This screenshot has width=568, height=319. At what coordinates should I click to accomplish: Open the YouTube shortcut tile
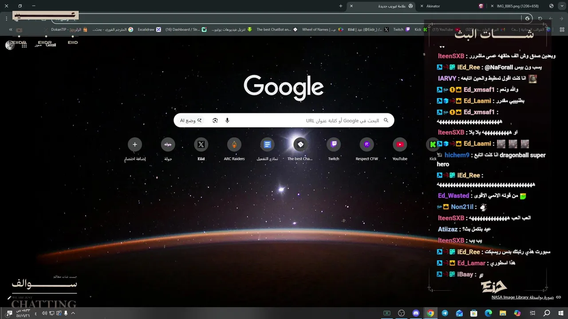(400, 149)
